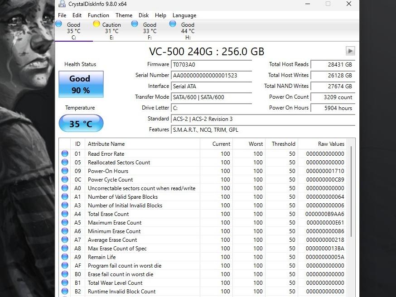396x297 pixels.
Task: Select the H: drive status orb at 44 °C
Action: click(173, 24)
